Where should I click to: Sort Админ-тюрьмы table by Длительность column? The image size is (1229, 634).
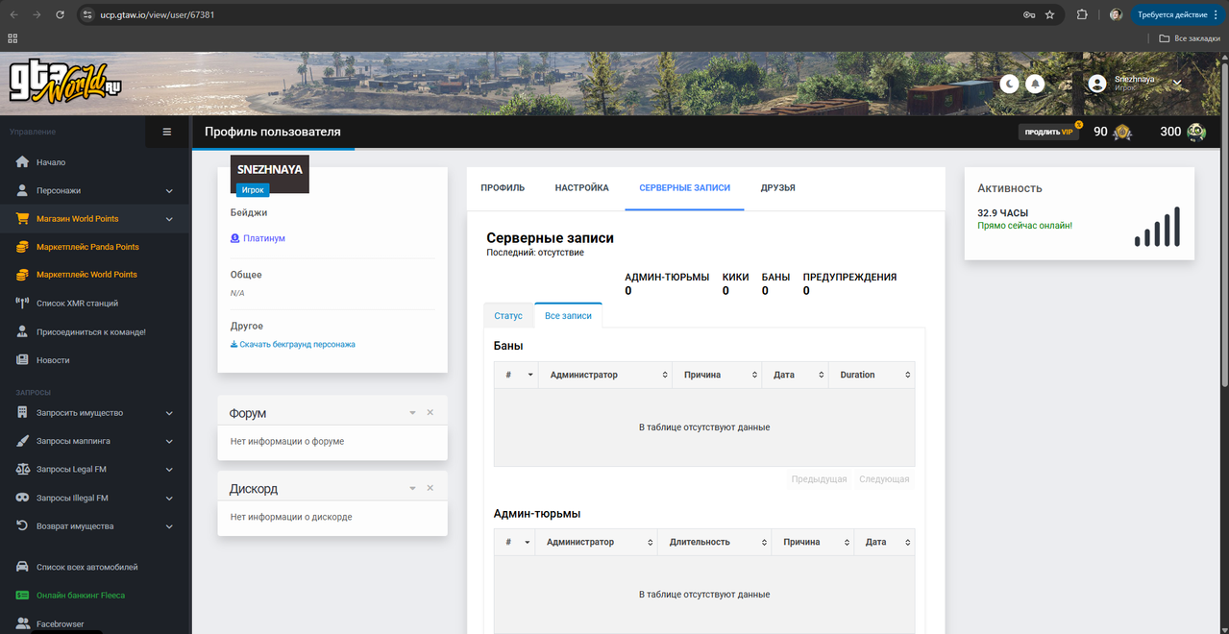pos(714,542)
